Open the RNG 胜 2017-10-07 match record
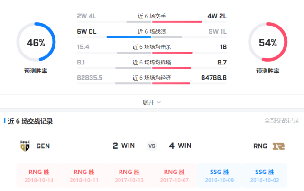 (x=174, y=176)
